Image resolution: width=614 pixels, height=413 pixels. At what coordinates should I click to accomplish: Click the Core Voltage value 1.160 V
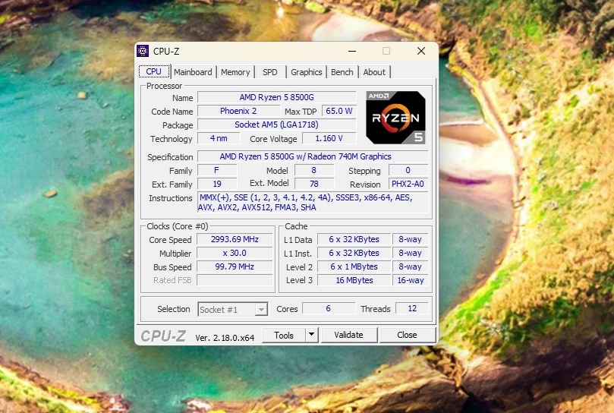point(329,138)
